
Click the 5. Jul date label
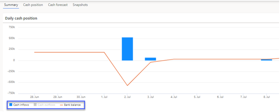point(197,97)
